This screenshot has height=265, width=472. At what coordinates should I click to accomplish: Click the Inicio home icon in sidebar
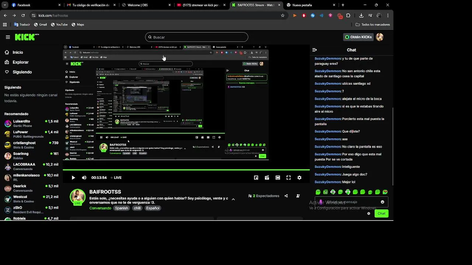point(7,52)
